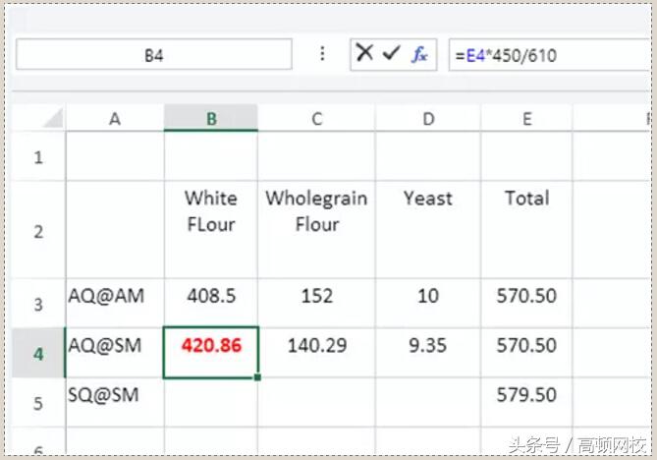Image resolution: width=657 pixels, height=460 pixels.
Task: Select cell containing 579.50
Action: 526,395
